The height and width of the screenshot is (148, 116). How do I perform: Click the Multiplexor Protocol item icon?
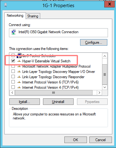point(19,66)
